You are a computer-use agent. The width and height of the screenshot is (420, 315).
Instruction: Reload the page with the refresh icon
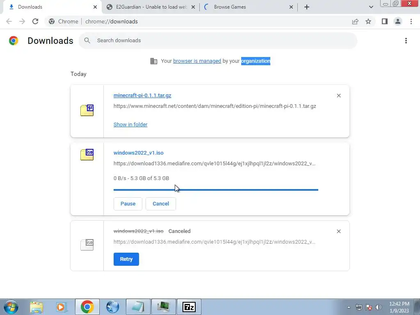point(35,21)
